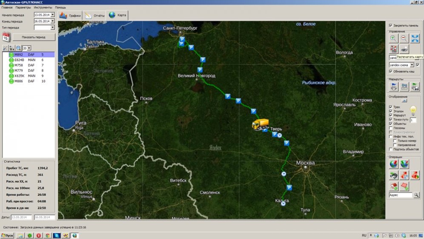Click the calendar 15 icon

pos(6,37)
